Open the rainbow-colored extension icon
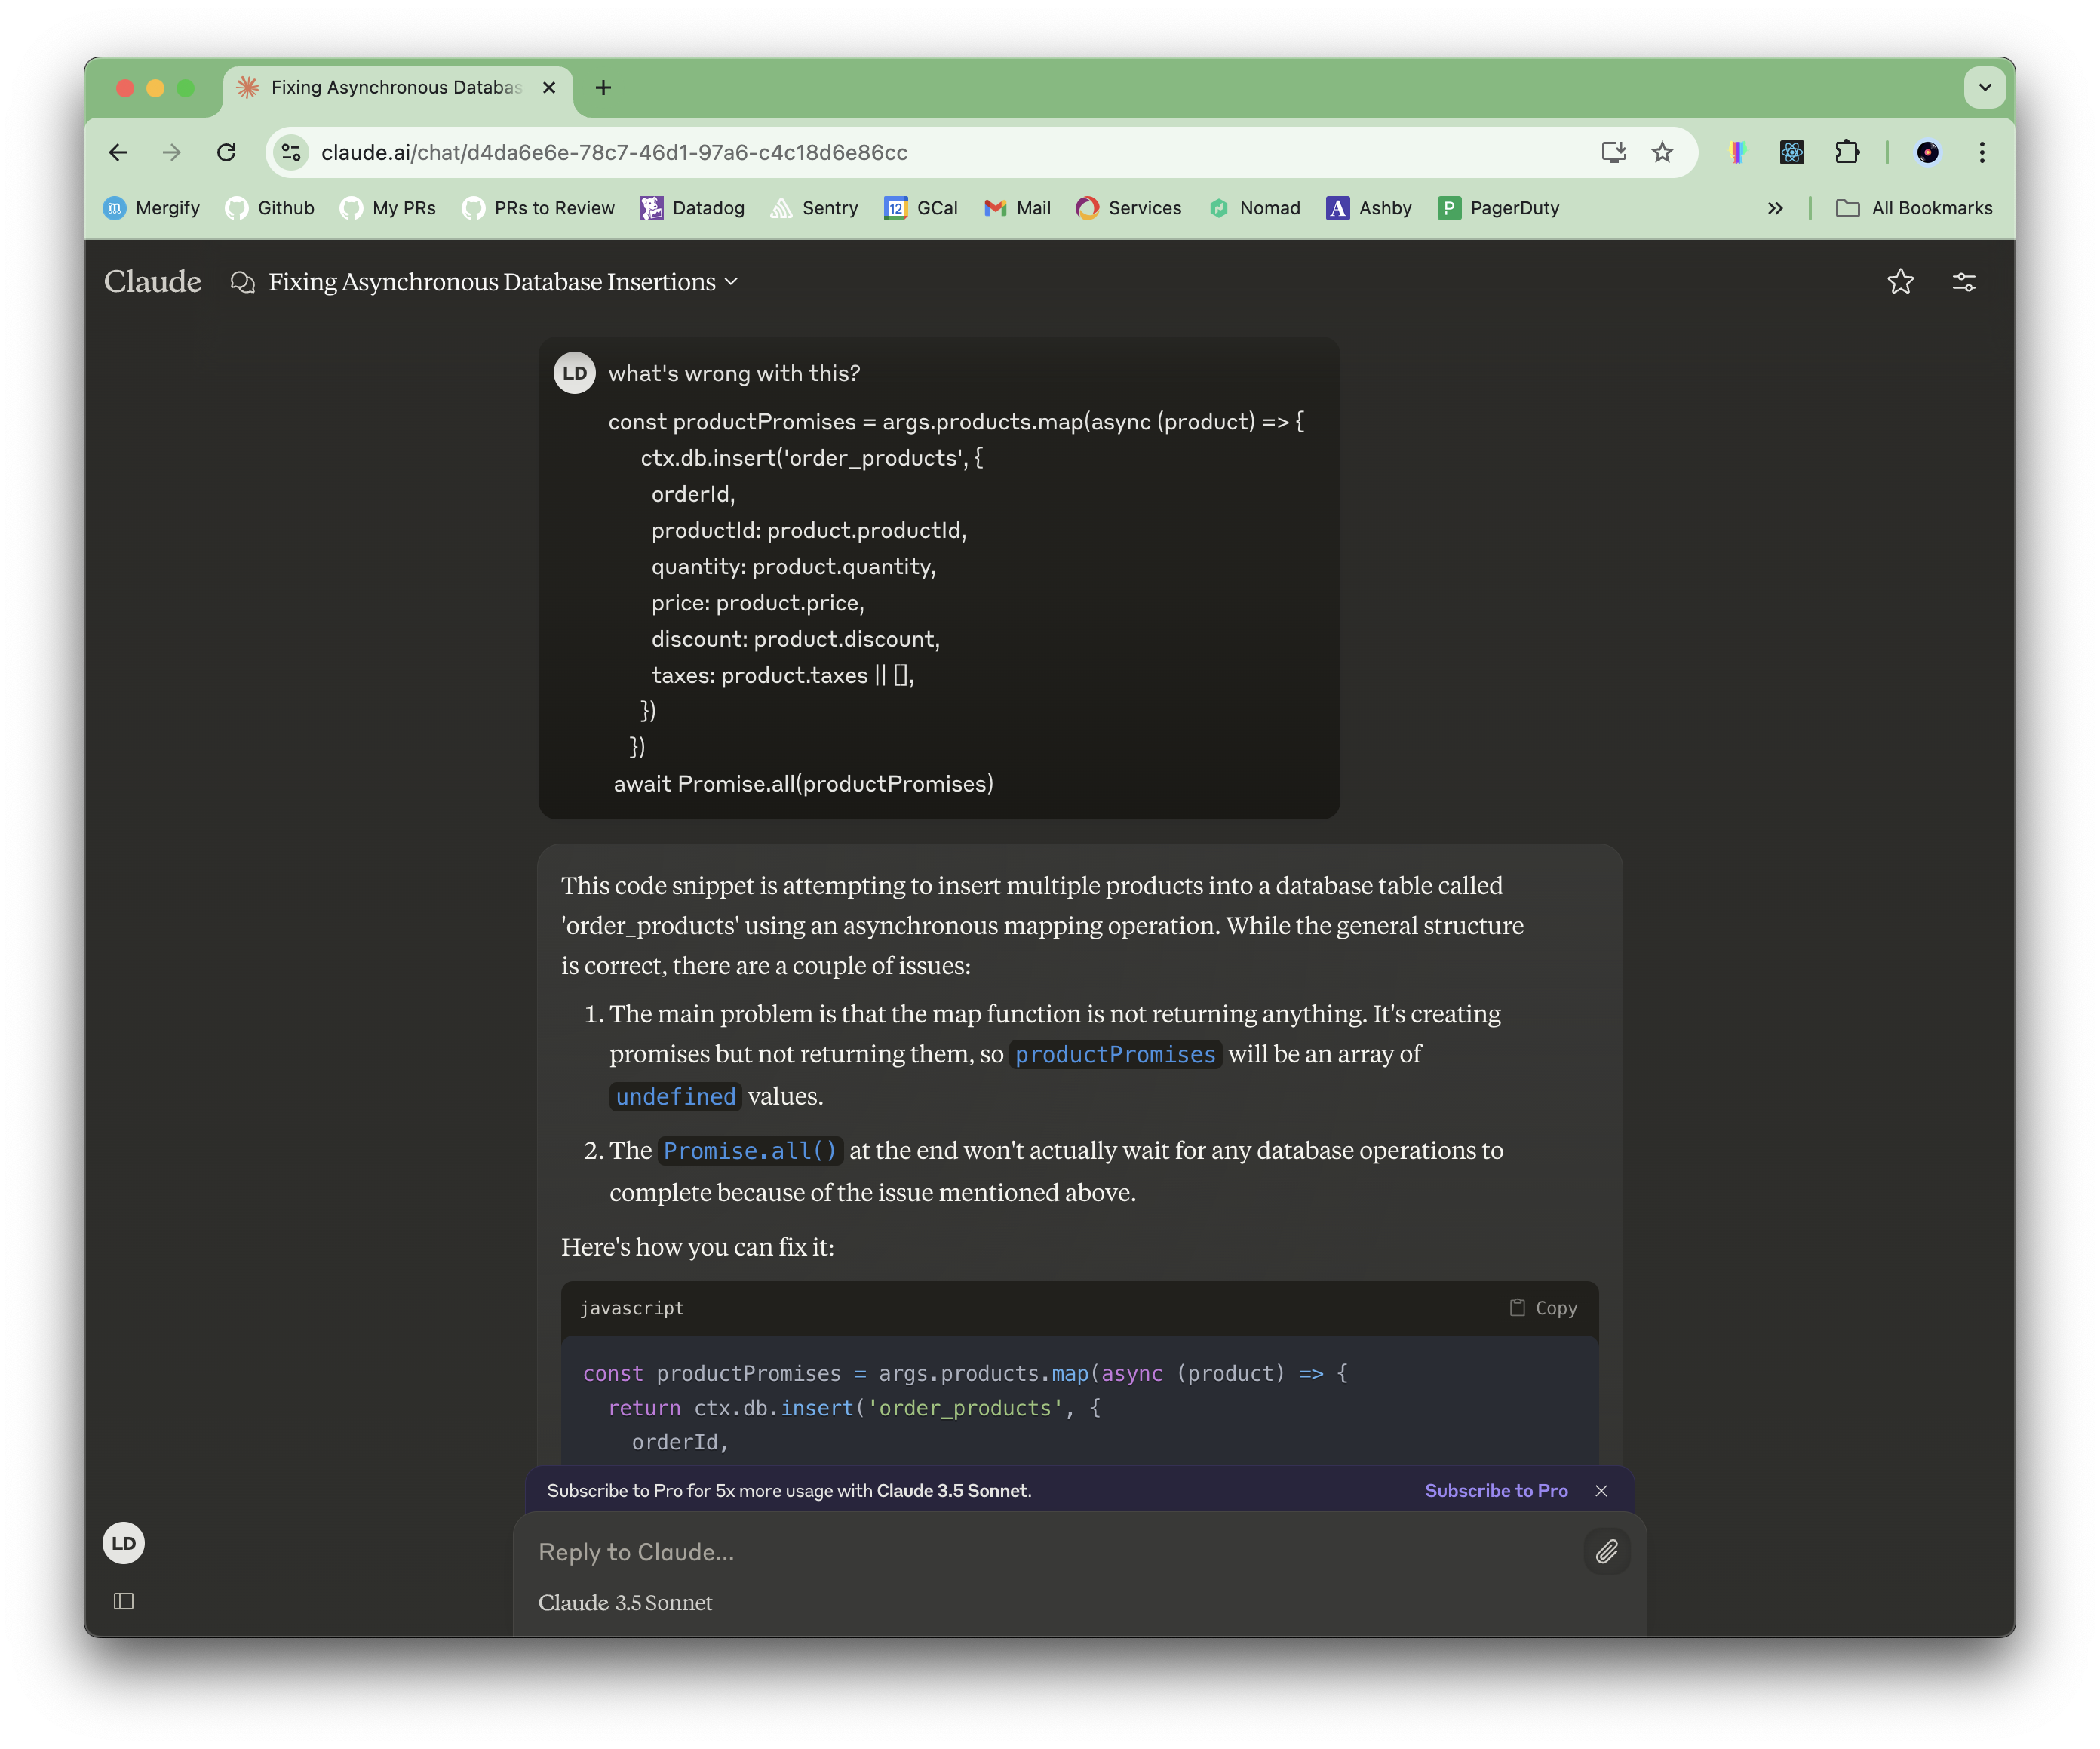The height and width of the screenshot is (1749, 2100). (x=1737, y=152)
